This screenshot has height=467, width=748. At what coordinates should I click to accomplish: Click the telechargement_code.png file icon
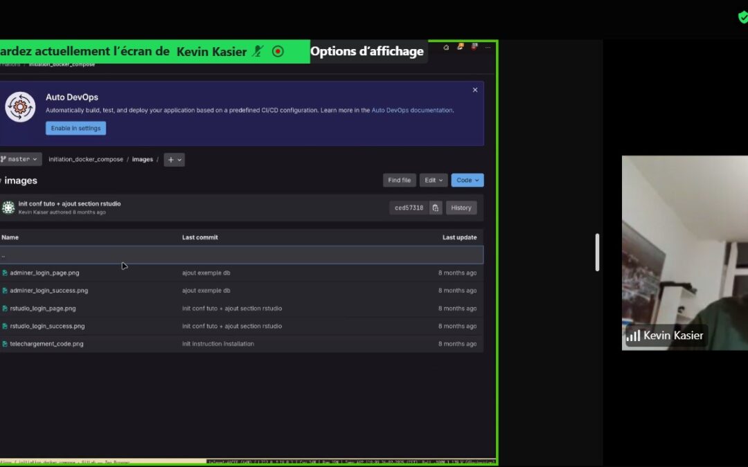pyautogui.click(x=5, y=344)
